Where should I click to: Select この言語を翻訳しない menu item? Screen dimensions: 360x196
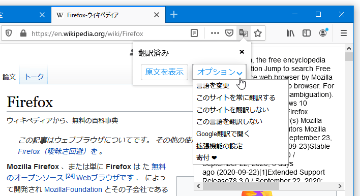[x=229, y=121]
